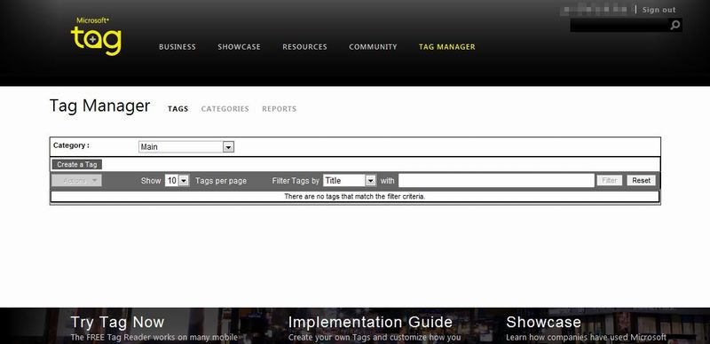Open the SHOWCASE menu
710x344 pixels.
tap(239, 47)
